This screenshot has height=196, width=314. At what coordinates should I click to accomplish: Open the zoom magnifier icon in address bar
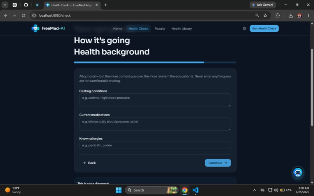click(x=257, y=16)
